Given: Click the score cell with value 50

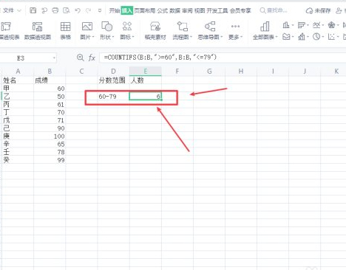Looking at the screenshot, I should tap(50, 97).
